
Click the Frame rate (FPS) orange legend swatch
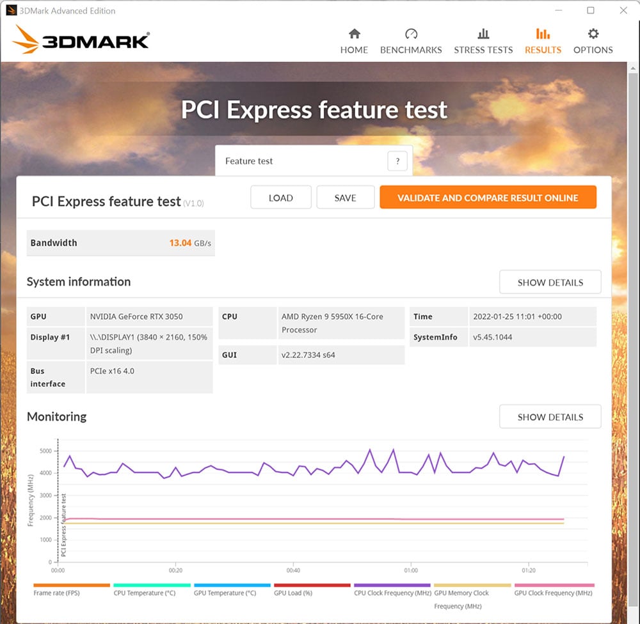72,585
